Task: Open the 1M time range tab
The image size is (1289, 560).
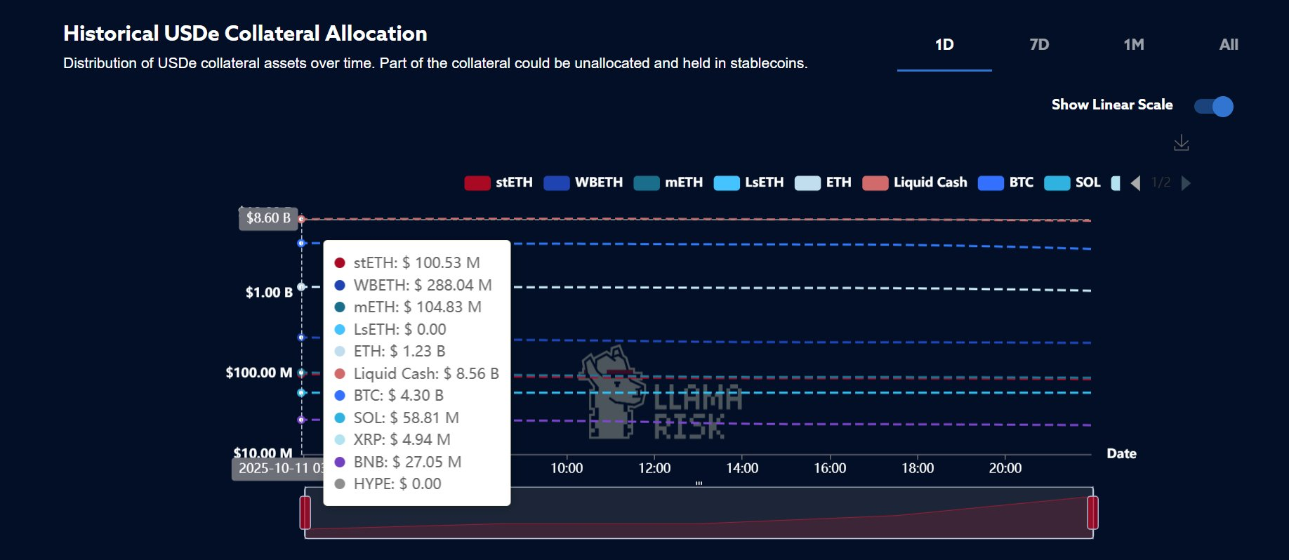Action: coord(1134,45)
